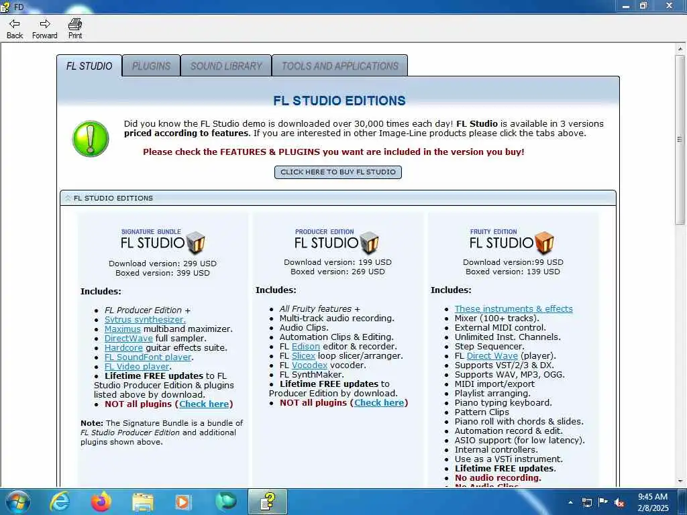Switch to the SOUND LIBRARY tab
Image resolution: width=687 pixels, height=515 pixels.
click(226, 66)
